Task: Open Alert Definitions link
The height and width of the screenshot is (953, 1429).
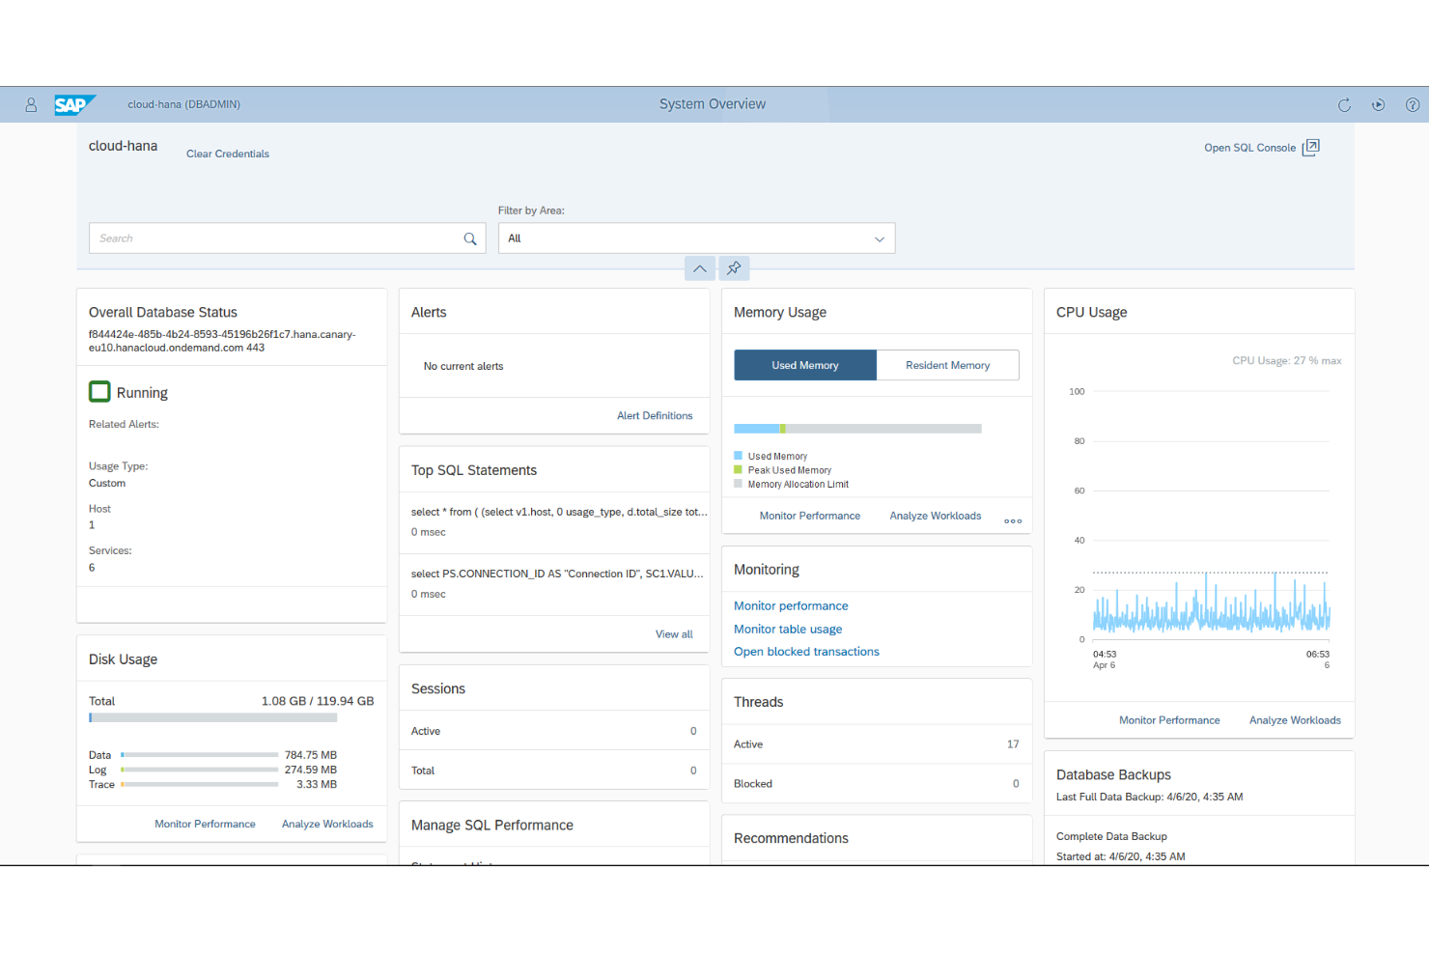Action: [655, 415]
